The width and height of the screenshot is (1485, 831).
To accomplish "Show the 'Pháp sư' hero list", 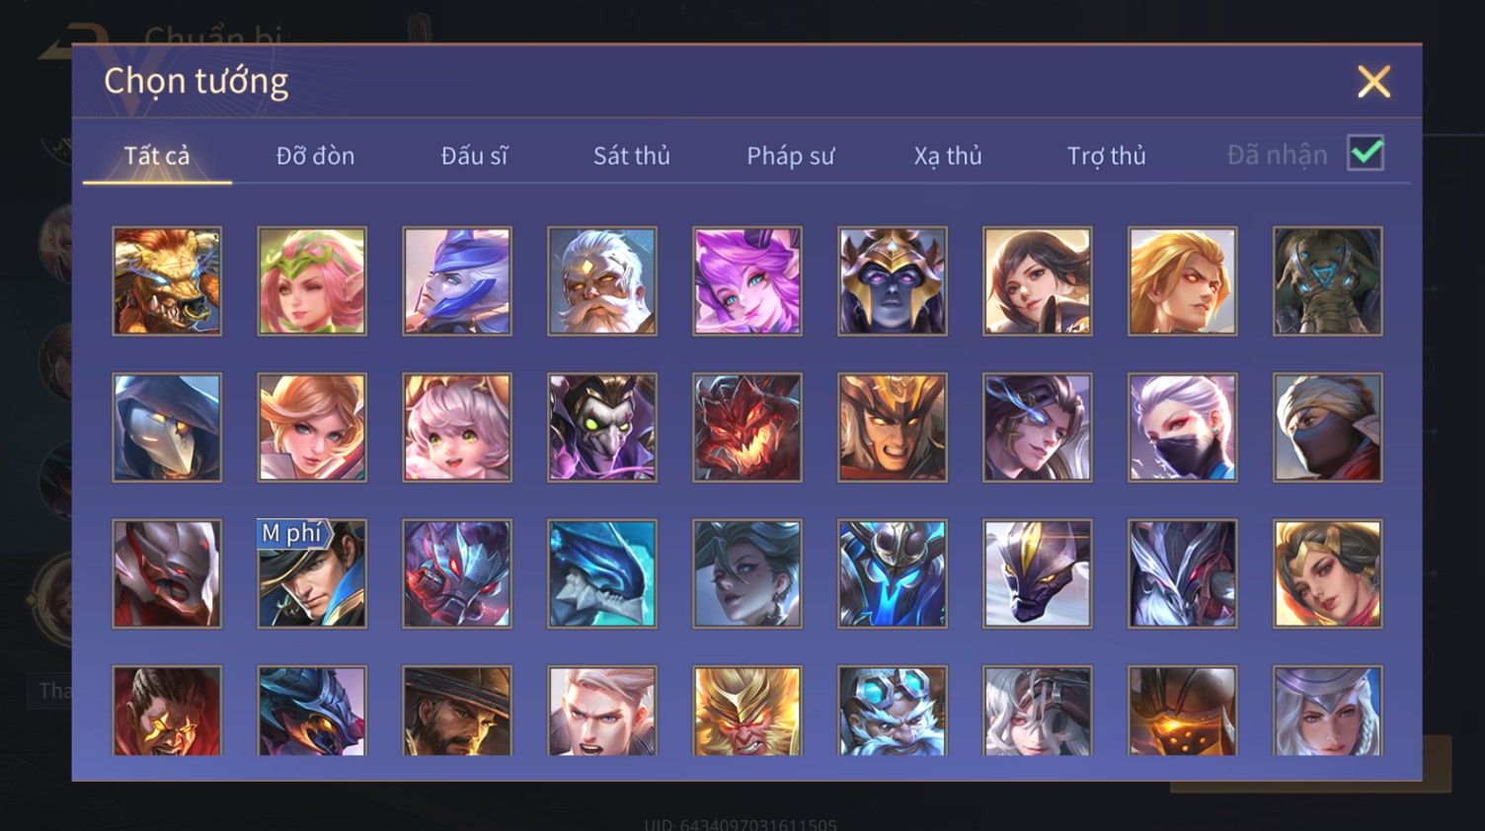I will 790,156.
